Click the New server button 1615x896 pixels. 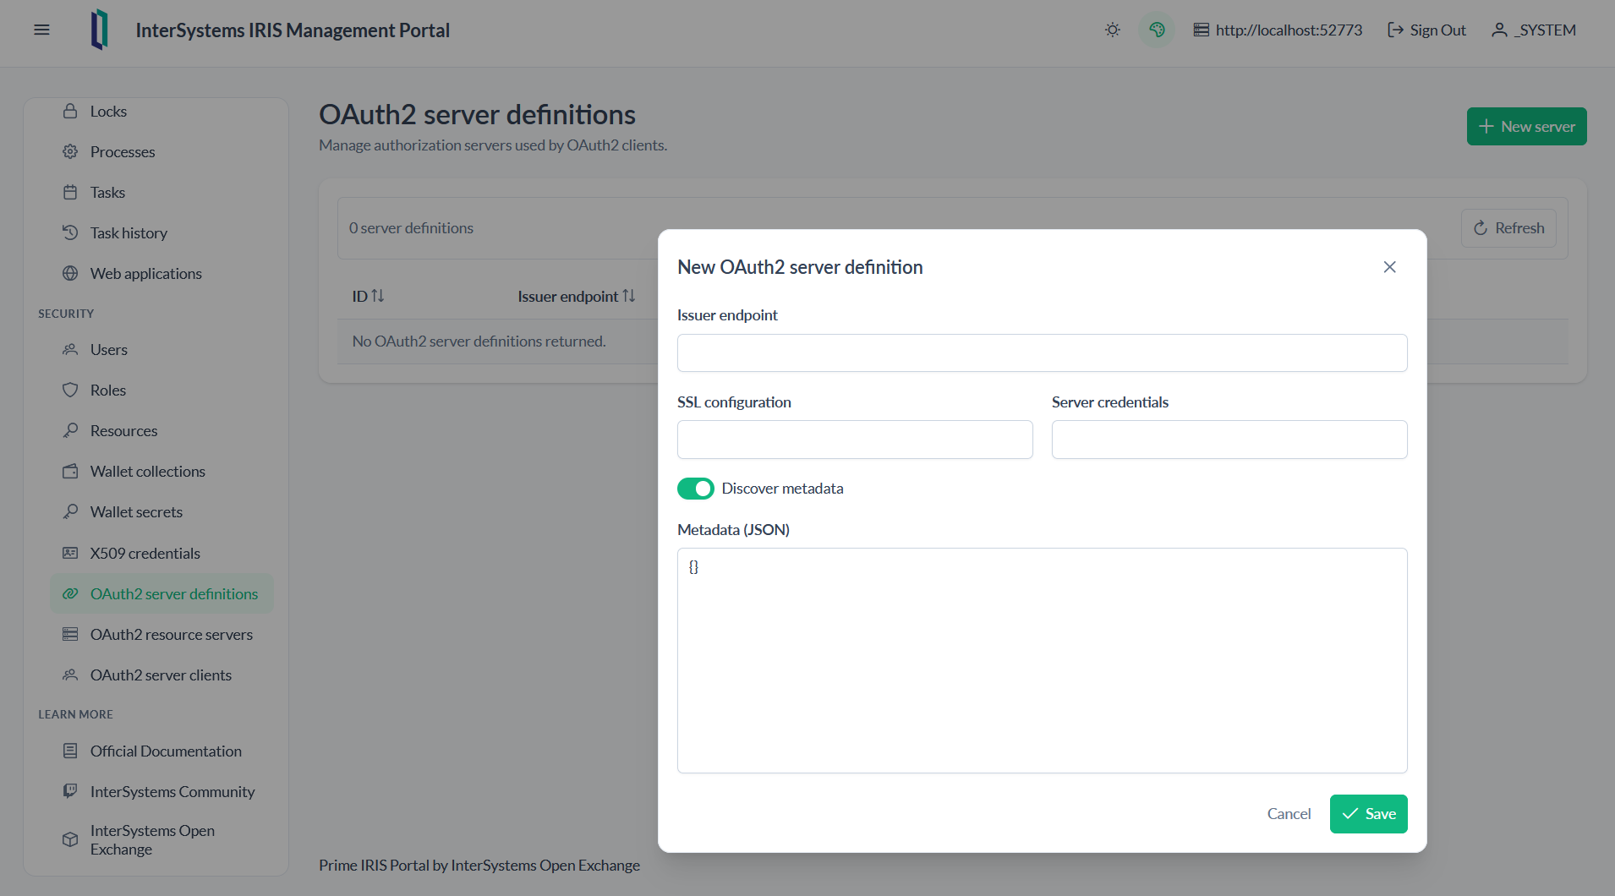click(1526, 127)
